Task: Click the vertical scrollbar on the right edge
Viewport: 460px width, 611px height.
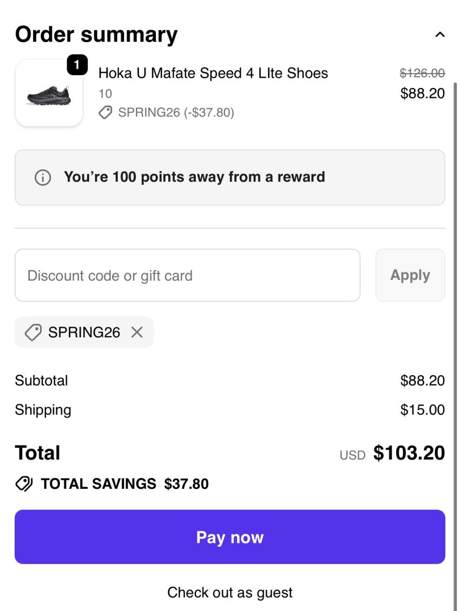Action: (455, 324)
